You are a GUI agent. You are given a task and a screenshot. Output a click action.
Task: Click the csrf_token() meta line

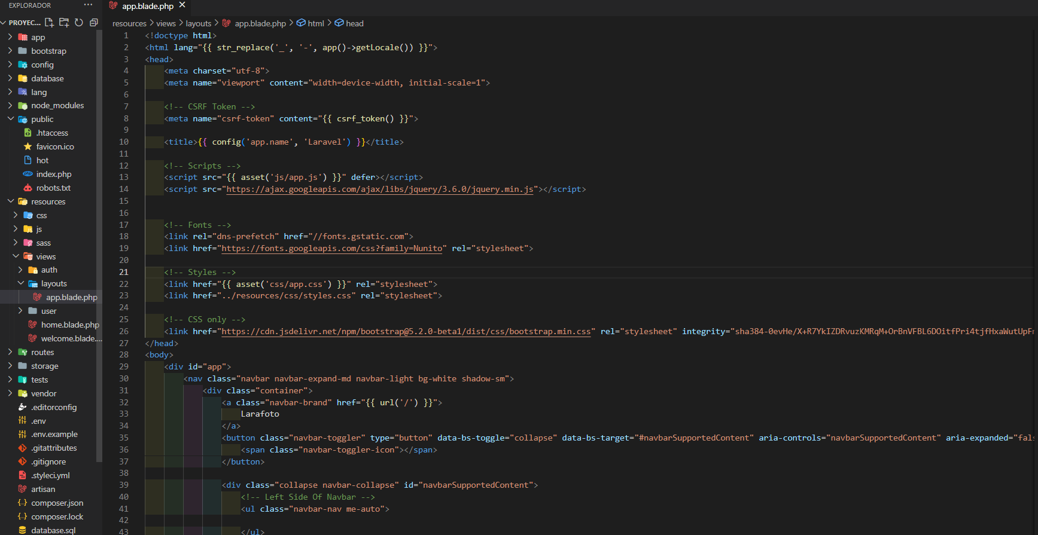291,118
